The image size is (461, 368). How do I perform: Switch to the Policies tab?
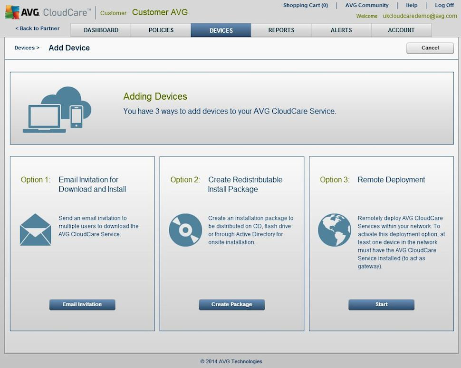161,30
